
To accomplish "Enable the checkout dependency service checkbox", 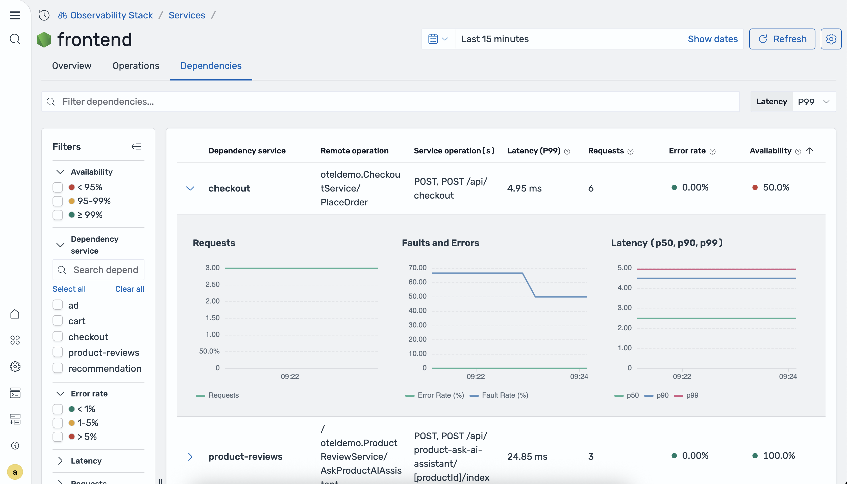I will (x=58, y=336).
